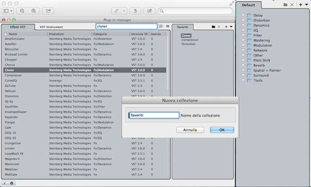Click the plug-in search magnifier icon

pyautogui.click(x=161, y=26)
